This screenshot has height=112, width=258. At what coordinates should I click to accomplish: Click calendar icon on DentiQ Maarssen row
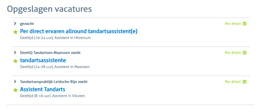245,53
